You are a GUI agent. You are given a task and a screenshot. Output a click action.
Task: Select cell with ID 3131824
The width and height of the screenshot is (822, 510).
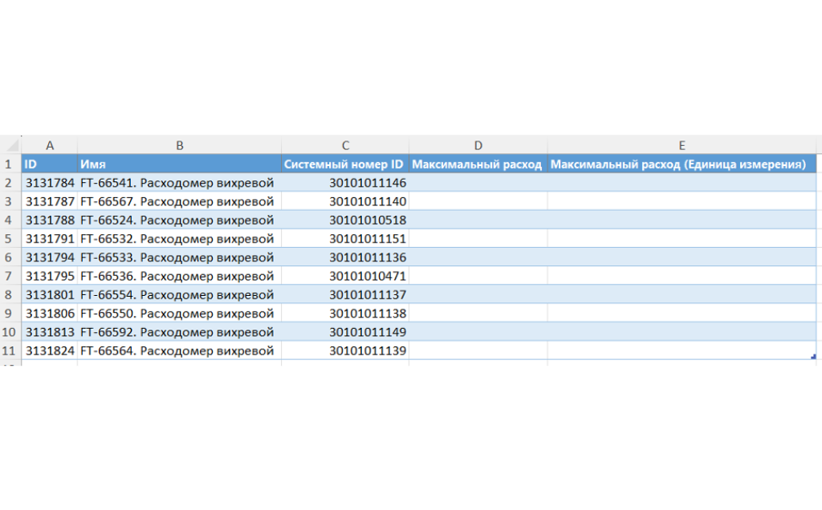49,350
